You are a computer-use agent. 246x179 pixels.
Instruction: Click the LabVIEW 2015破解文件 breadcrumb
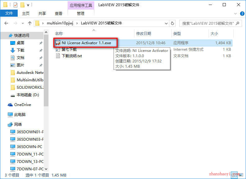tap(101, 23)
